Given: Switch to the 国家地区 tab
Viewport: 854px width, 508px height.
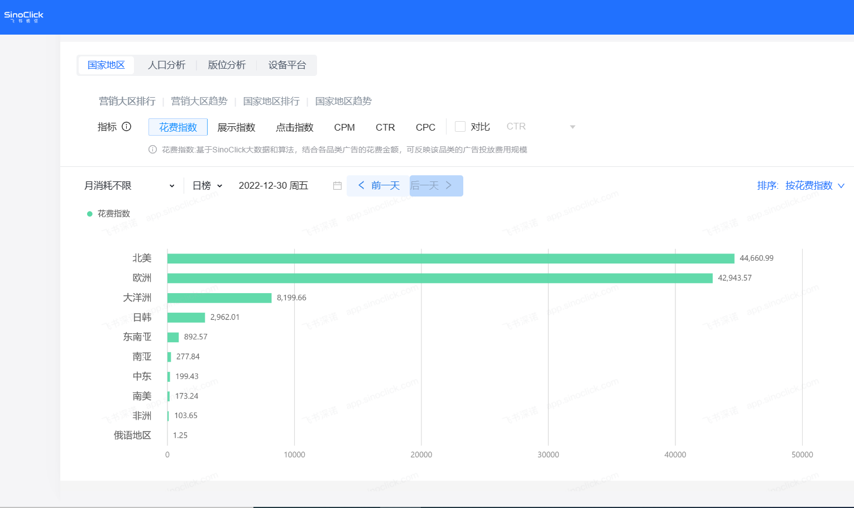Looking at the screenshot, I should [106, 65].
